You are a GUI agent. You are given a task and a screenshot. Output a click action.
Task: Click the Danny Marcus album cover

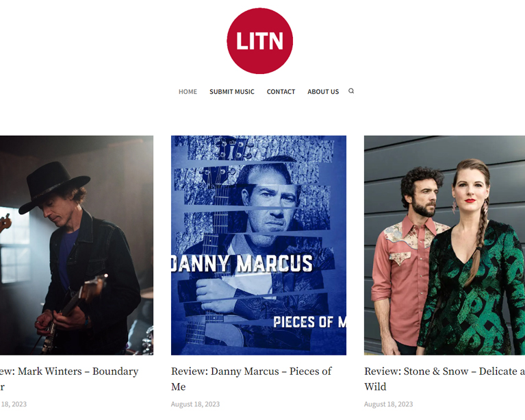click(259, 245)
